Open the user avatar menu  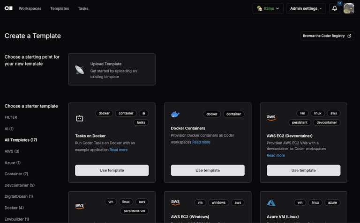point(349,8)
